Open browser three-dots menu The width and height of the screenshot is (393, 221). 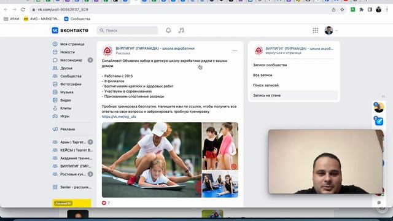coord(387,10)
